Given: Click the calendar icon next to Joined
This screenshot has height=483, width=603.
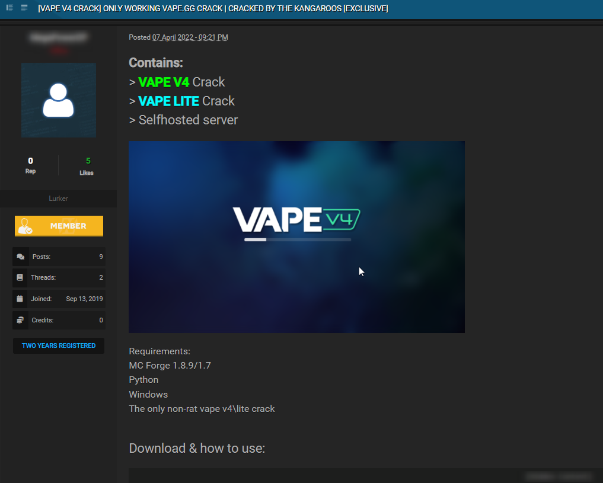Looking at the screenshot, I should [20, 299].
